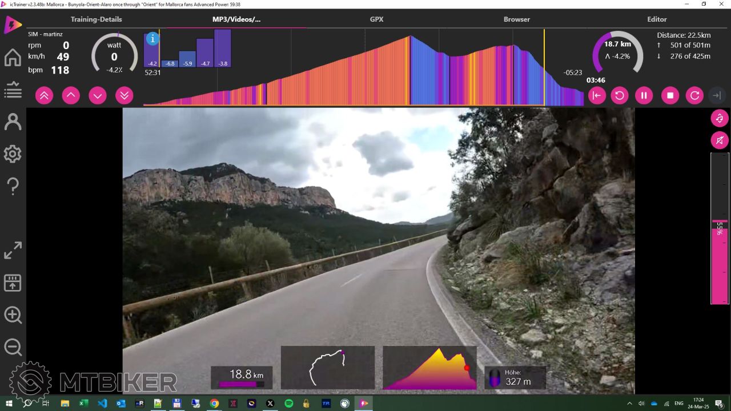Click the 501 of 501m ascent value
The width and height of the screenshot is (731, 411).
[690, 45]
